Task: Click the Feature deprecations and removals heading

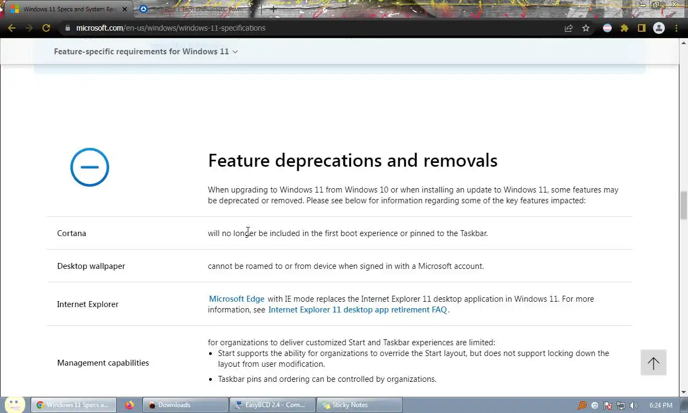Action: (353, 160)
